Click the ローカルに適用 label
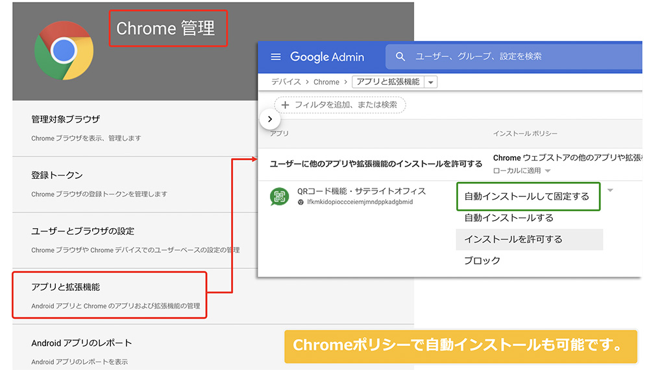Image resolution: width=649 pixels, height=370 pixels. coord(517,170)
